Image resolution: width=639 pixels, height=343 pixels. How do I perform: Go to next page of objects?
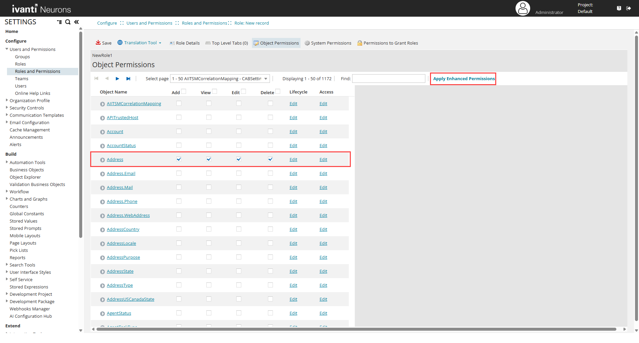coord(117,79)
